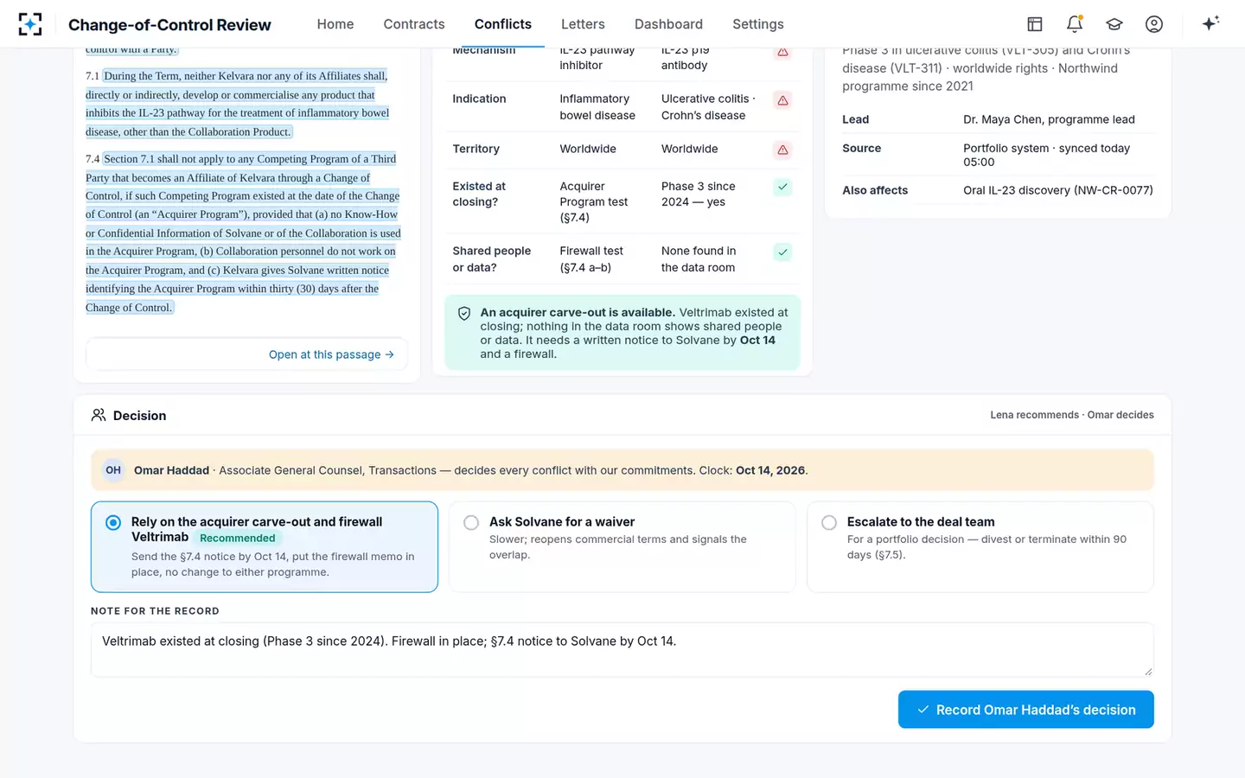The width and height of the screenshot is (1245, 778).
Task: Click the OH avatar for Omar Haddad
Action: click(x=113, y=470)
